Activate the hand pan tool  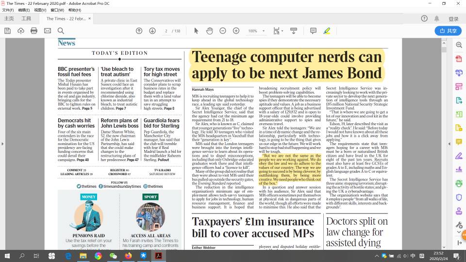(x=210, y=31)
